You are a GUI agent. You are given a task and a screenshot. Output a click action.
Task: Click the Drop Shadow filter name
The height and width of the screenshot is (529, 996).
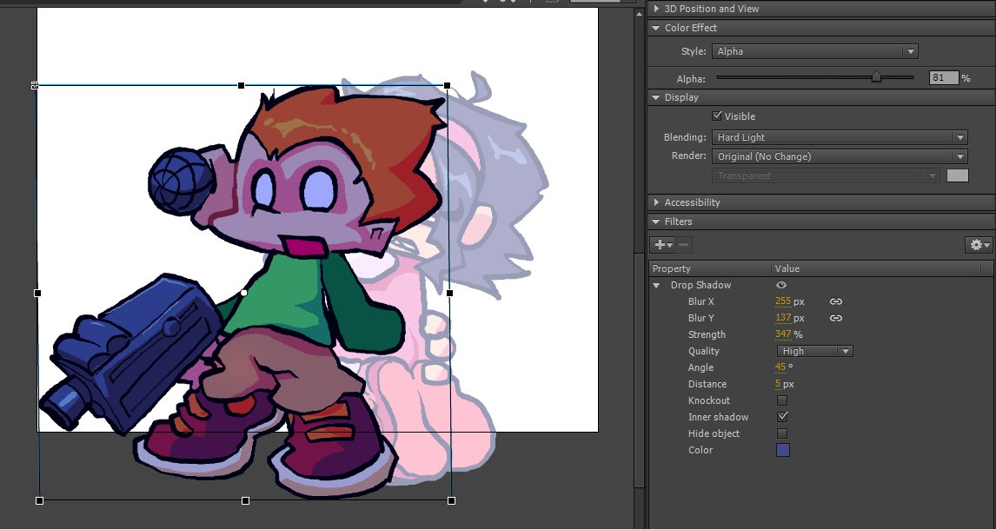click(x=701, y=285)
